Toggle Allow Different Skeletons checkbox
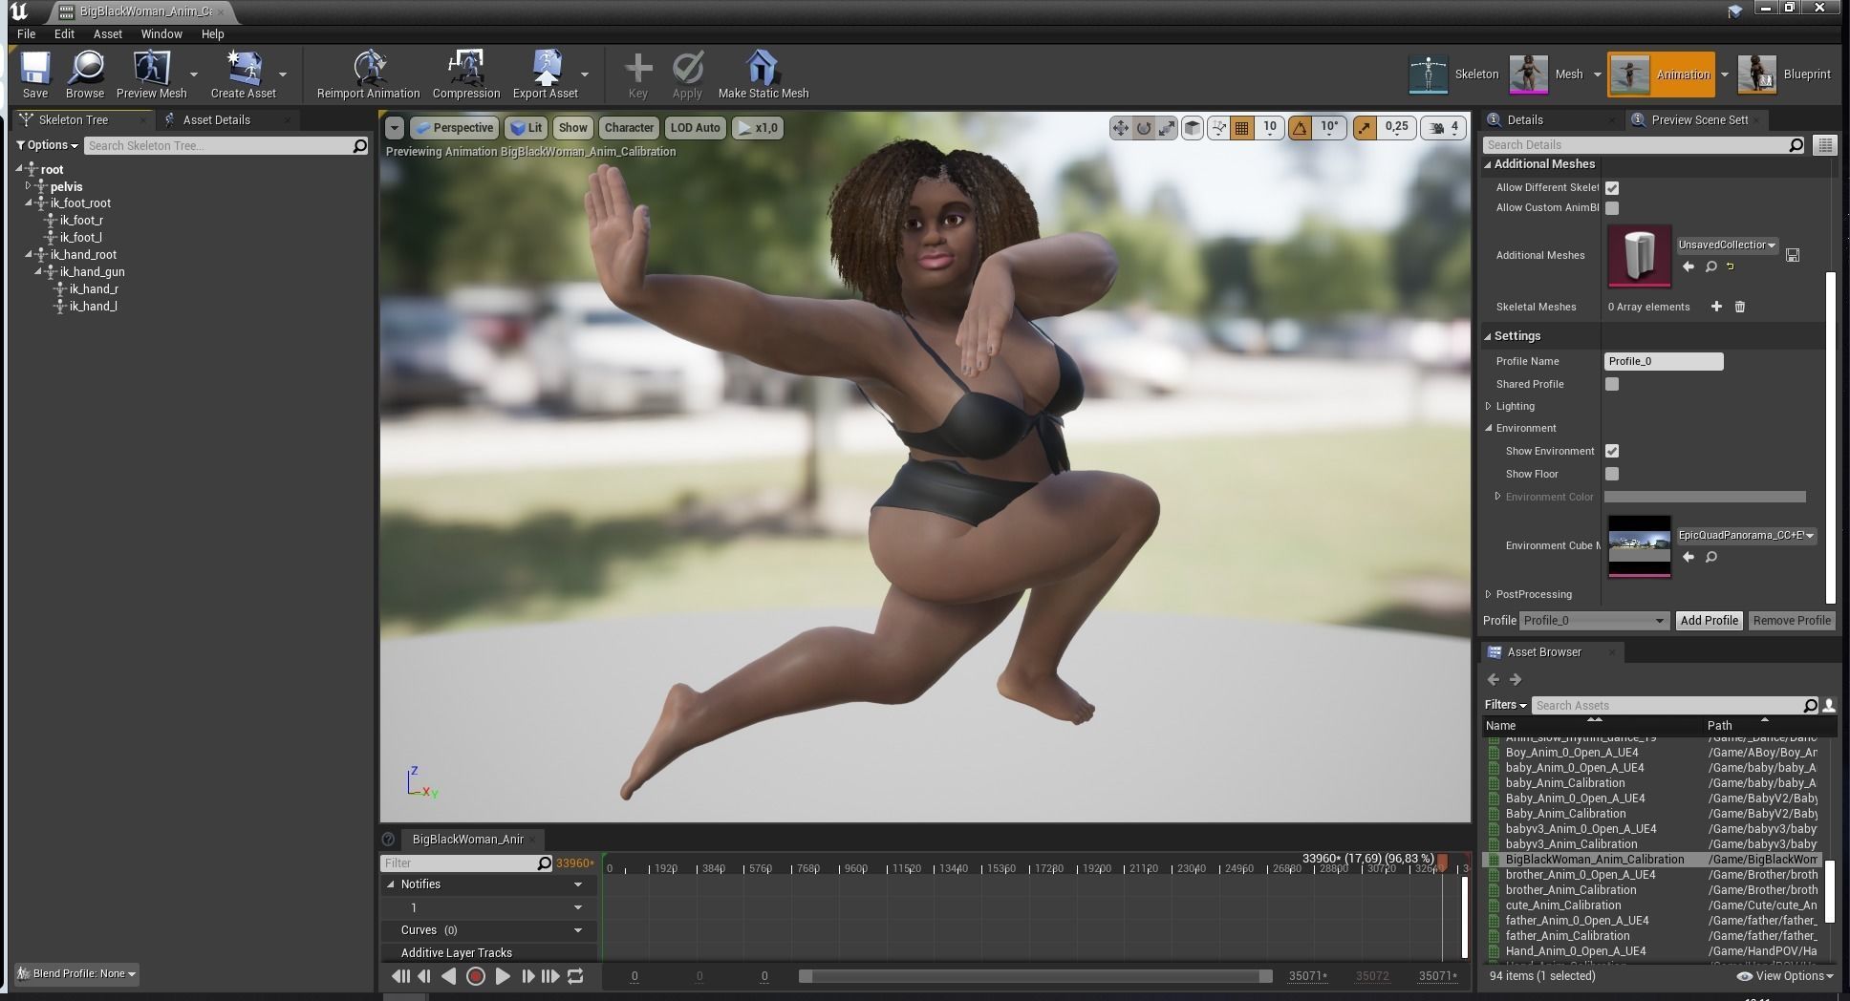Viewport: 1850px width, 1001px height. point(1612,188)
